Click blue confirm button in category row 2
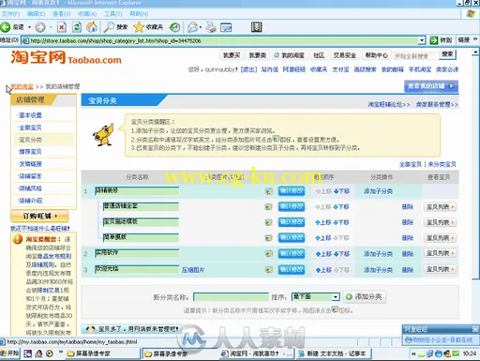The width and height of the screenshot is (480, 361). click(x=292, y=253)
